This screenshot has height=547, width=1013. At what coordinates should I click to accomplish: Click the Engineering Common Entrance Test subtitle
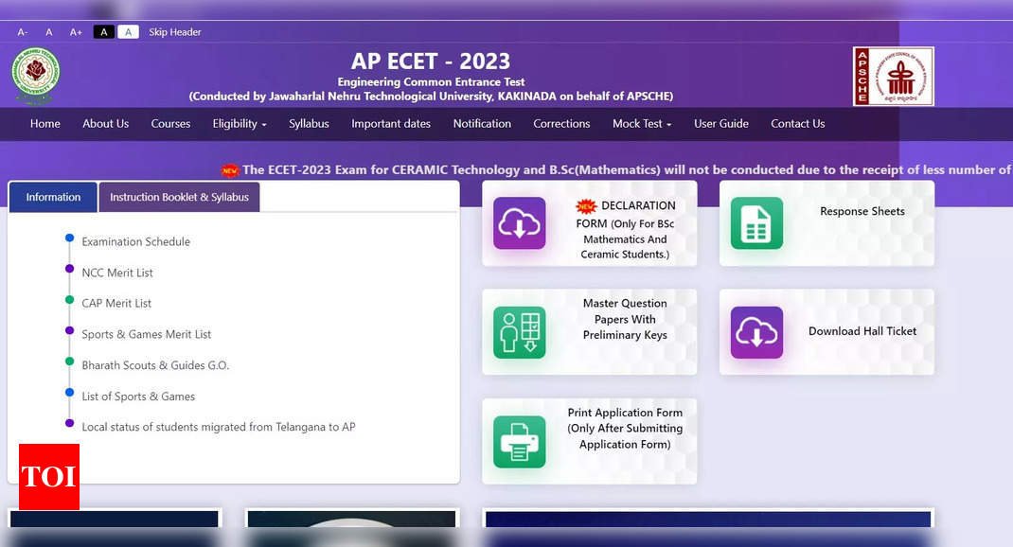point(431,82)
